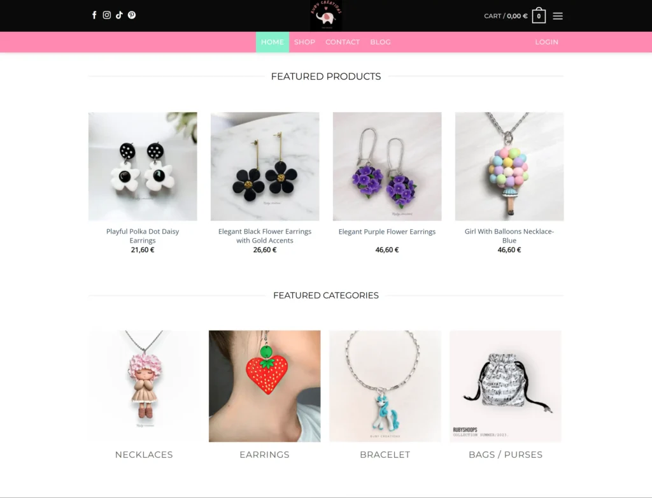Open the BLOG menu item

(x=381, y=42)
